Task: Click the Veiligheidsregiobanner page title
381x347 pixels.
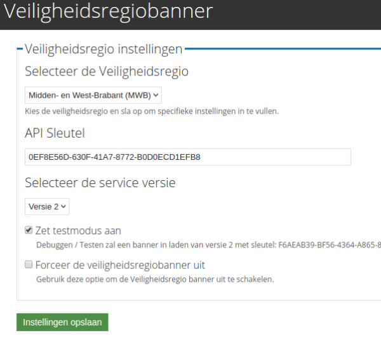Action: click(107, 11)
